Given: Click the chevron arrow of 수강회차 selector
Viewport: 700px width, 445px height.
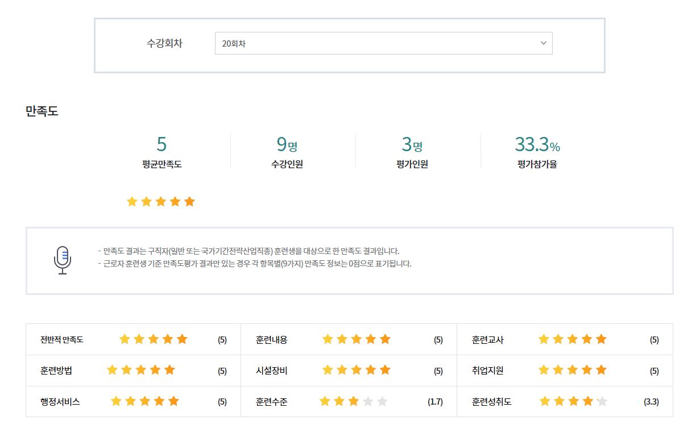Looking at the screenshot, I should (x=543, y=43).
